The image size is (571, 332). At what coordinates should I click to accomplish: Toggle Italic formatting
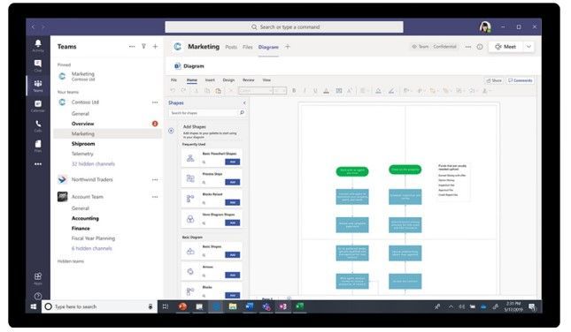(305, 90)
